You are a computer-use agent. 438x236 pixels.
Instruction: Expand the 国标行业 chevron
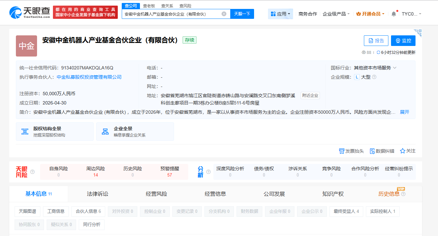395,68
